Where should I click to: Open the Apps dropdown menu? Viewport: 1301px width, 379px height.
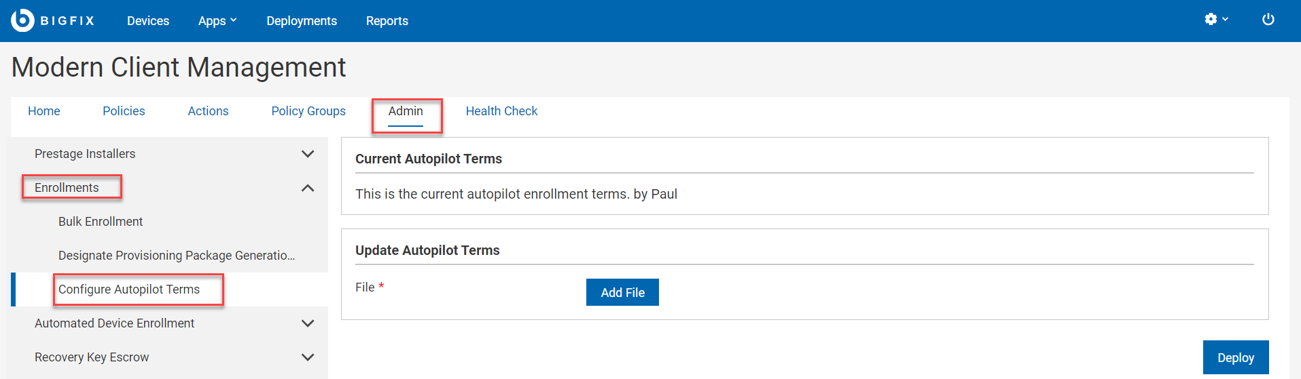[x=217, y=21]
